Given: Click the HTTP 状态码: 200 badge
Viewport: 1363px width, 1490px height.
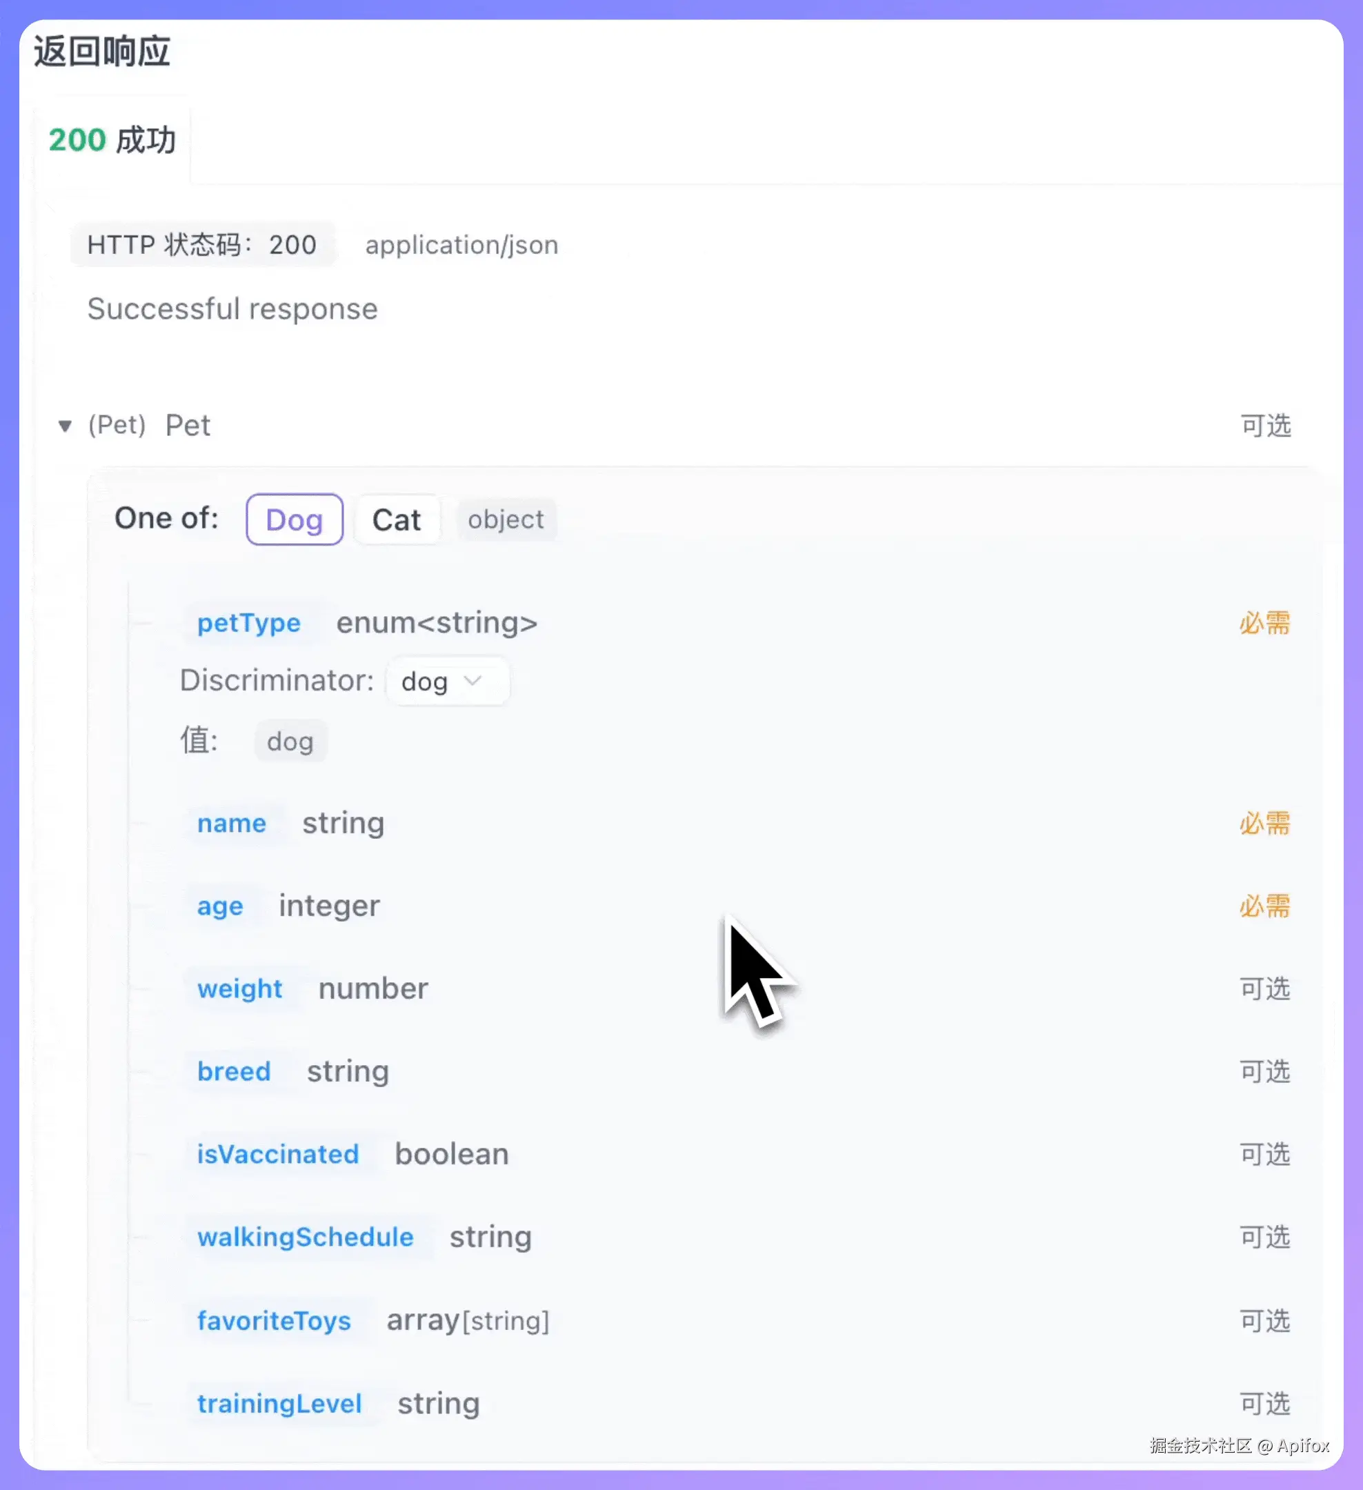Looking at the screenshot, I should [x=202, y=245].
